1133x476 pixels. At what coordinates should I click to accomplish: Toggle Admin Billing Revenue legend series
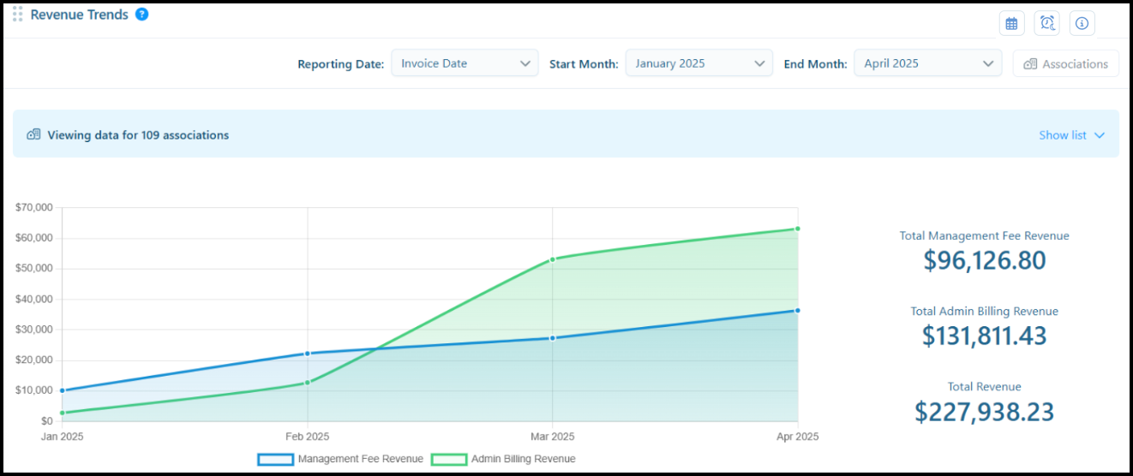click(x=503, y=459)
